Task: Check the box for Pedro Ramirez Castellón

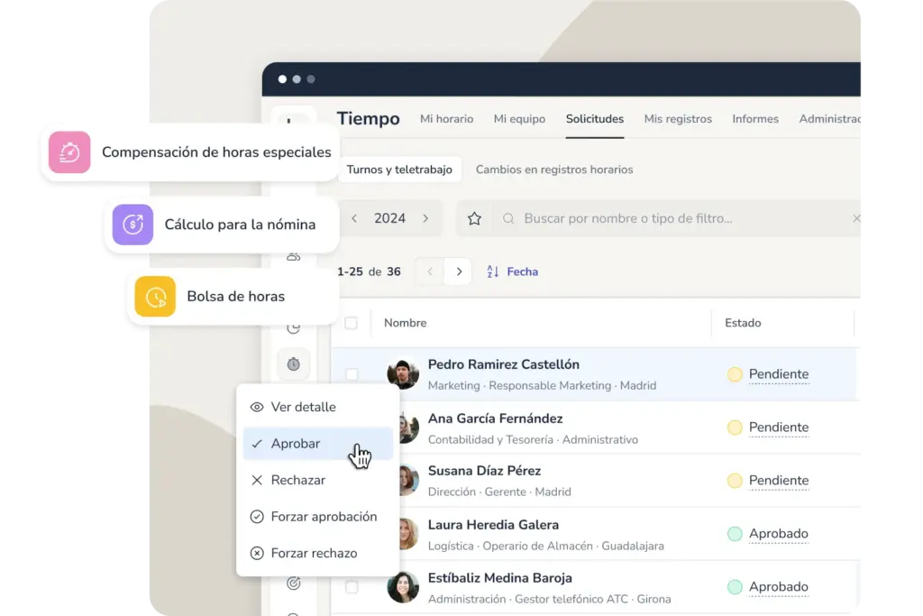Action: point(352,374)
